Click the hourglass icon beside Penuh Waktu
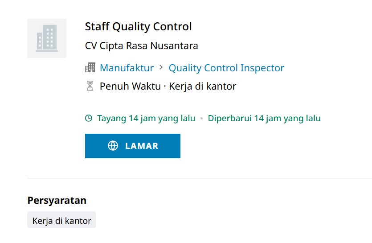 tap(90, 86)
